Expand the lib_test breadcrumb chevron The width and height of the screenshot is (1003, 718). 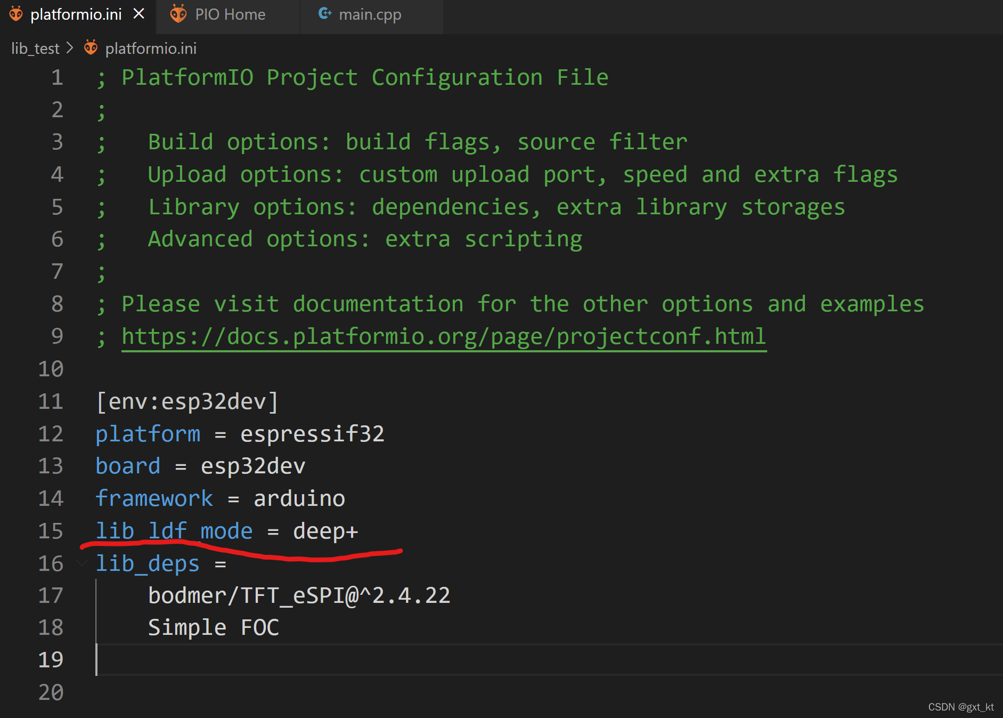[69, 48]
